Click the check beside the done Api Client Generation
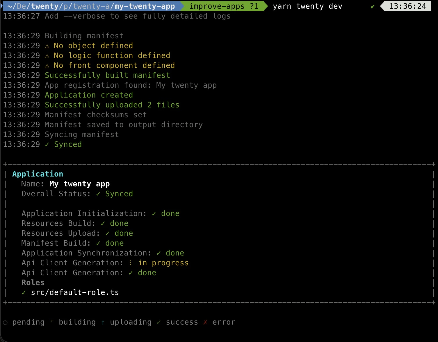Image resolution: width=438 pixels, height=342 pixels. tap(131, 273)
